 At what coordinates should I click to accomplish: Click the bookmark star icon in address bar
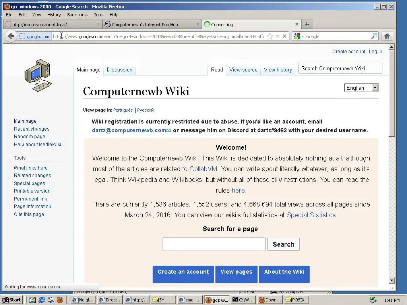pyautogui.click(x=270, y=36)
